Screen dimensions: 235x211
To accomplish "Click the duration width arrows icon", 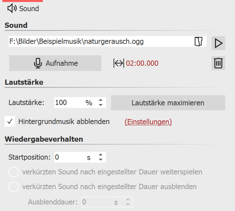I will pos(119,63).
